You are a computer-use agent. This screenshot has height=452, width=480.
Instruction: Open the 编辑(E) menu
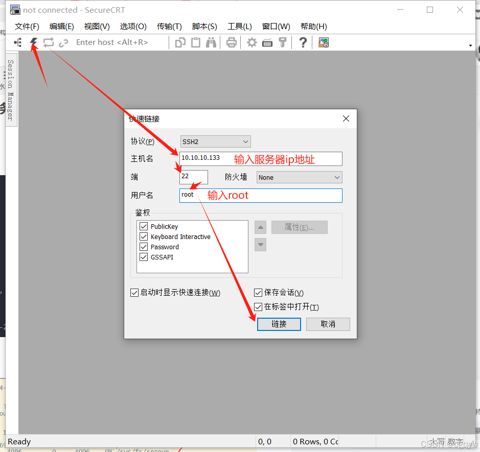click(61, 27)
